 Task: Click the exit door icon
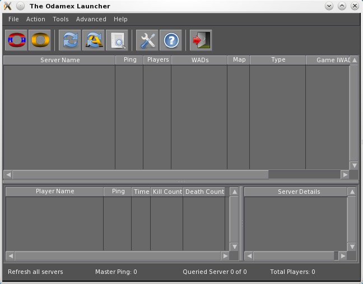200,40
